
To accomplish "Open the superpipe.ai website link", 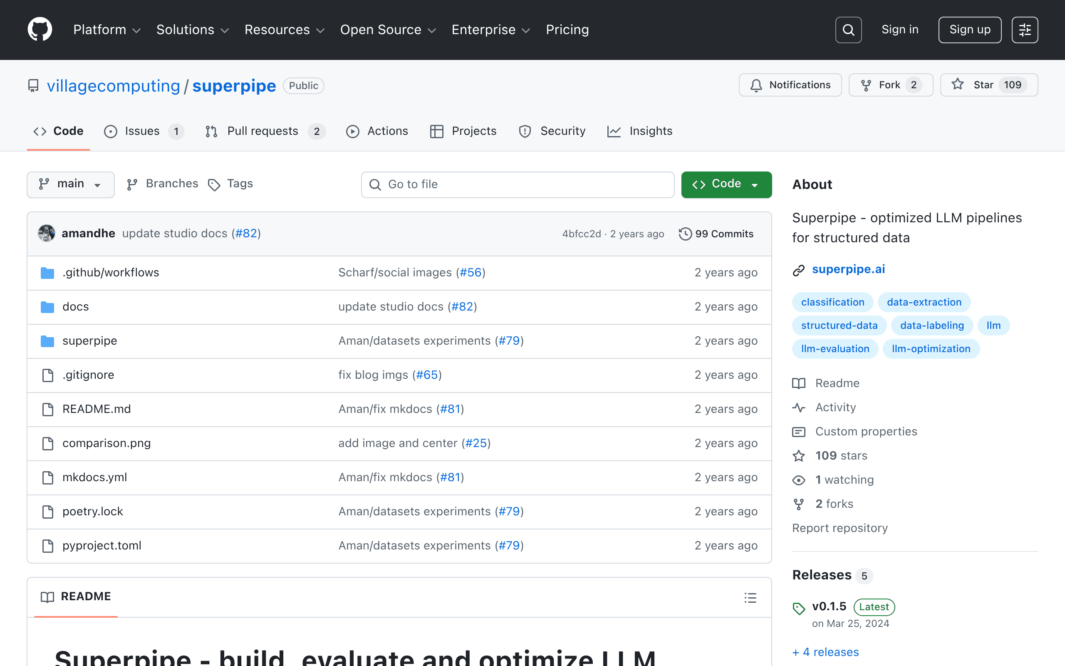I will tap(848, 269).
